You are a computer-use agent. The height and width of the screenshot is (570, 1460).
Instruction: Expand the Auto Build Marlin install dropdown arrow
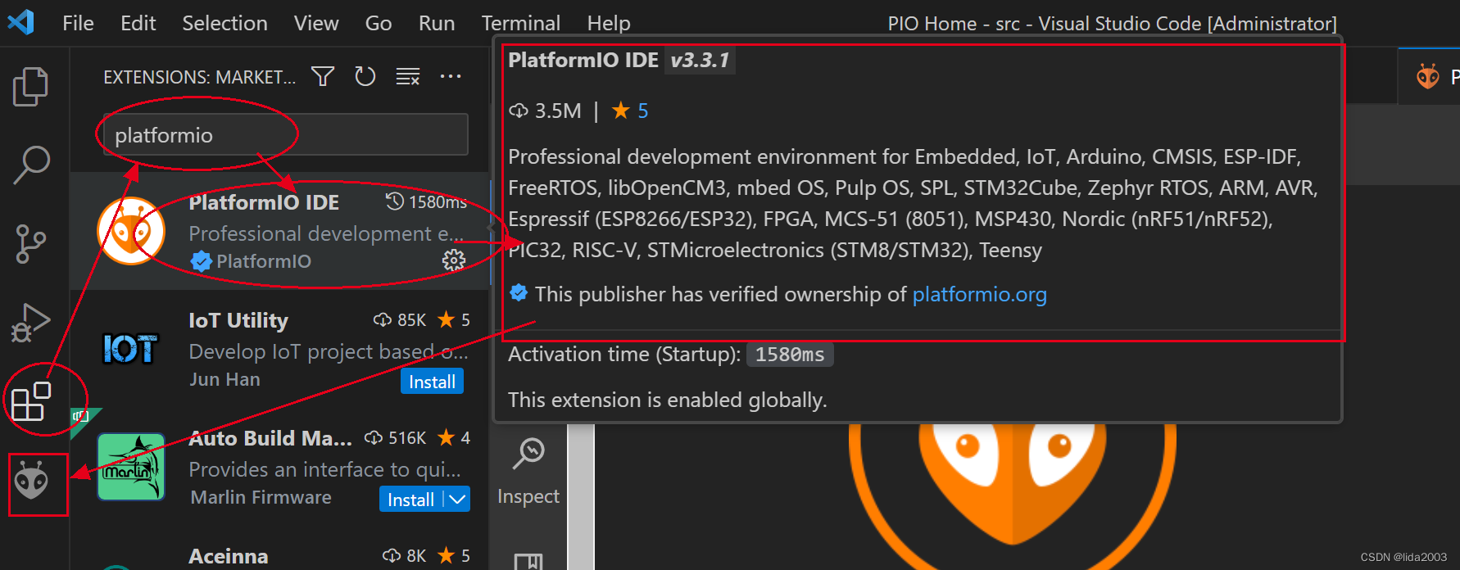457,500
